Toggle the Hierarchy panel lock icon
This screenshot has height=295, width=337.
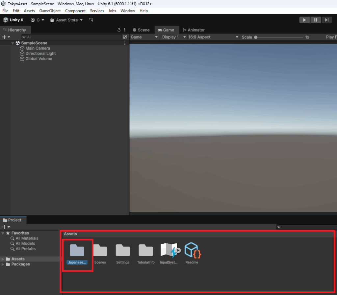(x=119, y=30)
